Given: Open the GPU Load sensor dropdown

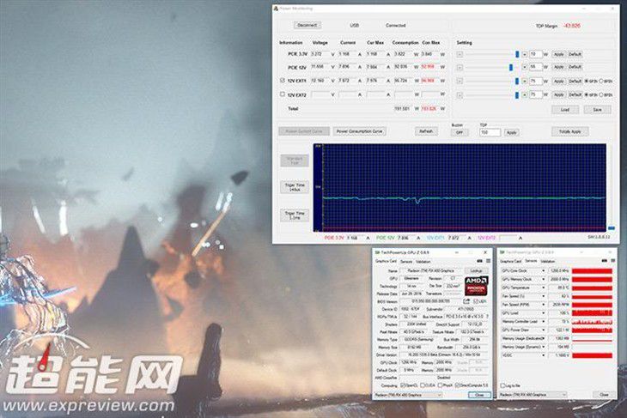Looking at the screenshot, I should coord(543,313).
